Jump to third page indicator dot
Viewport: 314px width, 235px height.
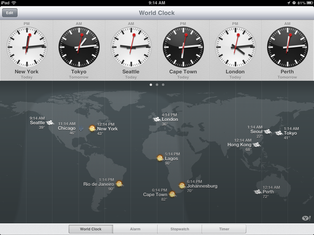point(163,85)
